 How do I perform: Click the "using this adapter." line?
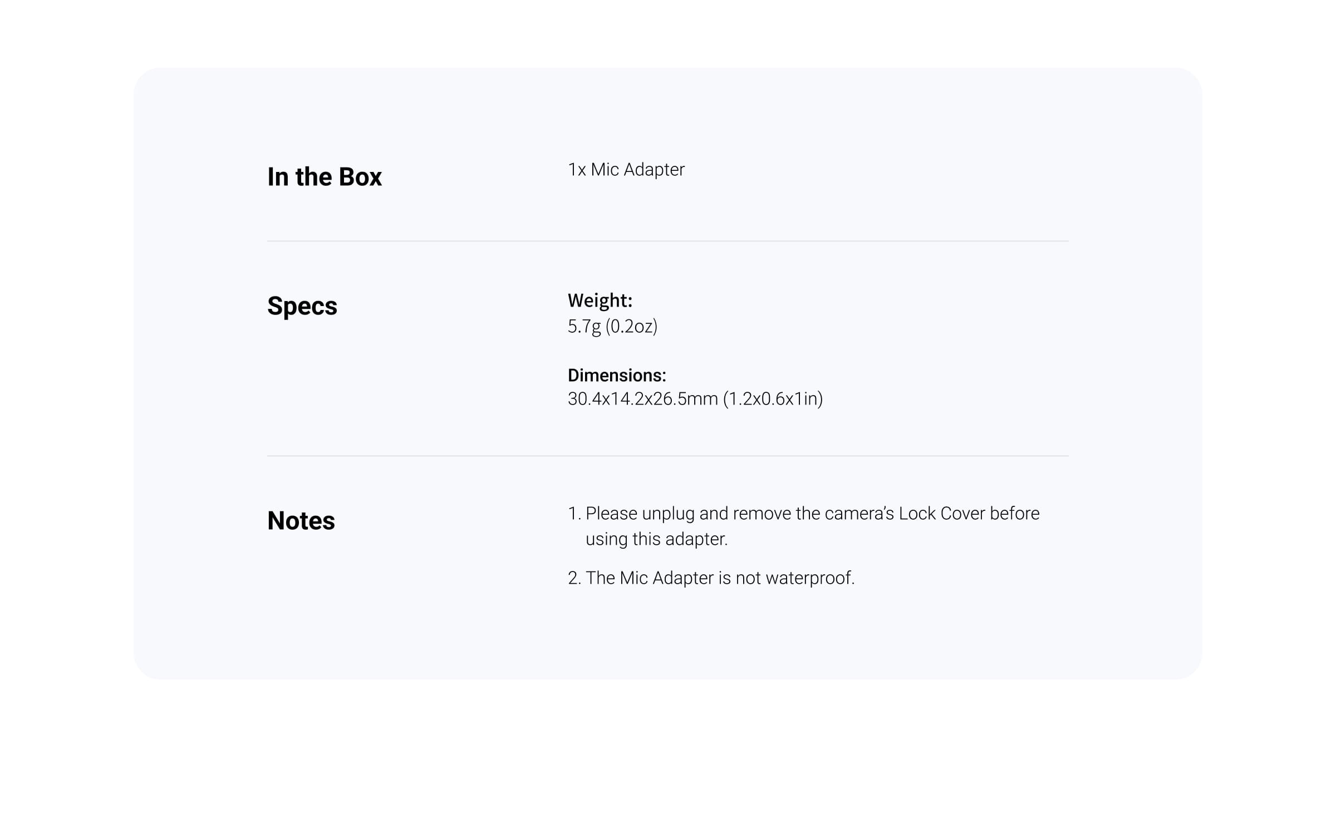tap(656, 539)
